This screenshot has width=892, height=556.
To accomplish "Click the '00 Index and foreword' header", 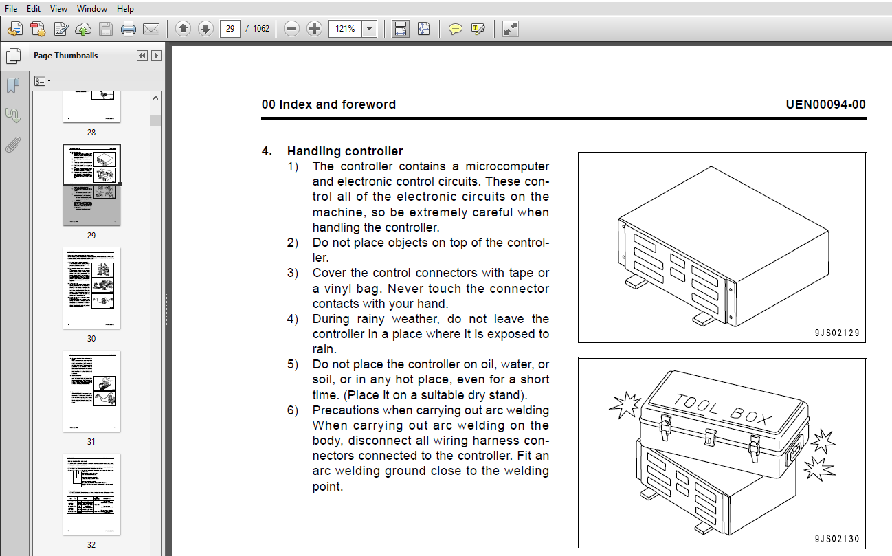I will 328,104.
